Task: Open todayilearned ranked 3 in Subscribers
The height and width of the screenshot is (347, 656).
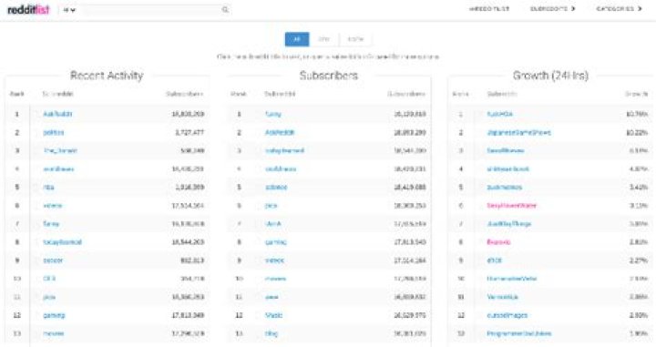Action: point(285,150)
